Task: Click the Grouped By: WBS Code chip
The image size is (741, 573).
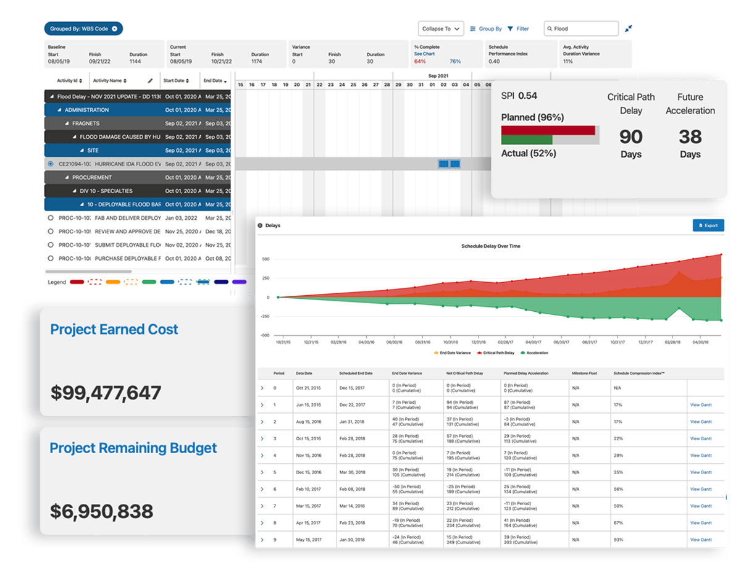Action: (x=83, y=28)
